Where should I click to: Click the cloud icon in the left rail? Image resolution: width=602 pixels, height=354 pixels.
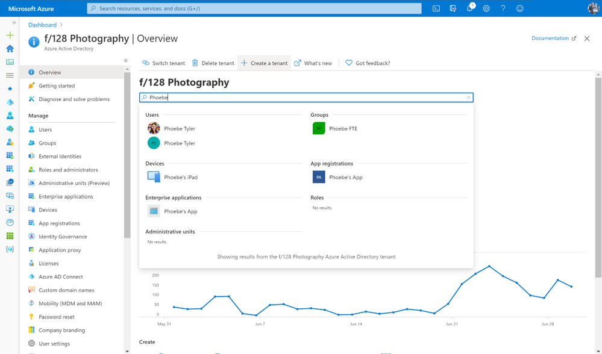click(10, 129)
